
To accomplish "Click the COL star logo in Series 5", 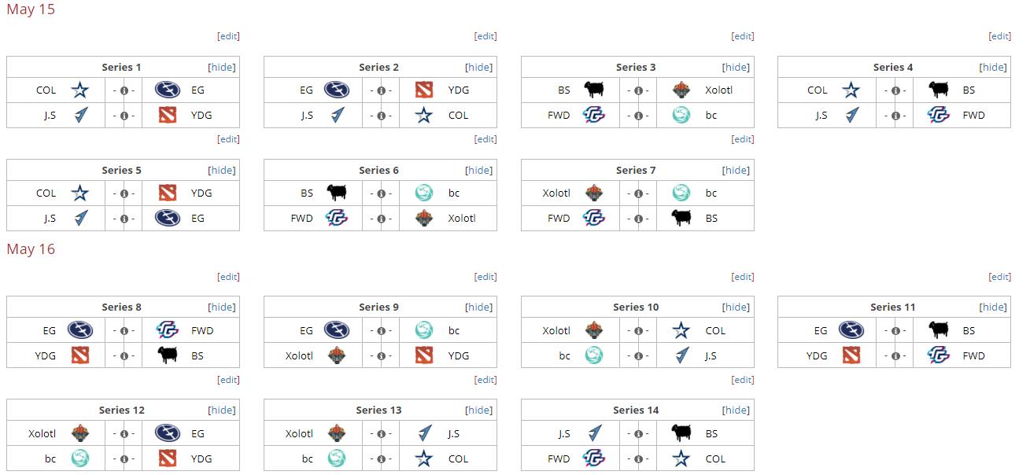I will [79, 193].
